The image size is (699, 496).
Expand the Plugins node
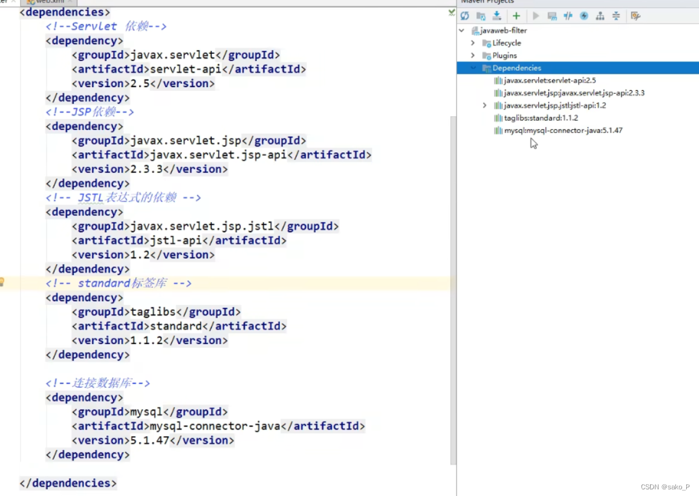click(x=473, y=55)
